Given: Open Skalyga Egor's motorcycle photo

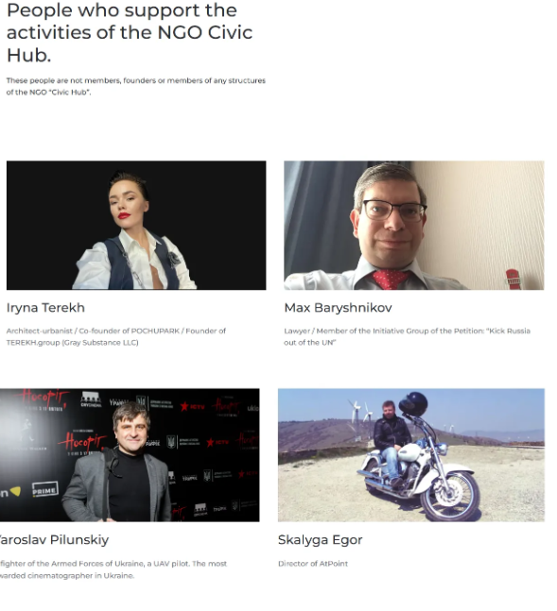Looking at the screenshot, I should tap(411, 455).
